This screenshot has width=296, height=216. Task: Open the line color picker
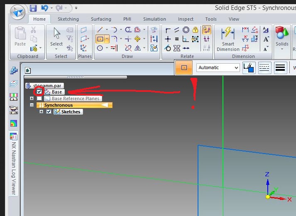249,67
